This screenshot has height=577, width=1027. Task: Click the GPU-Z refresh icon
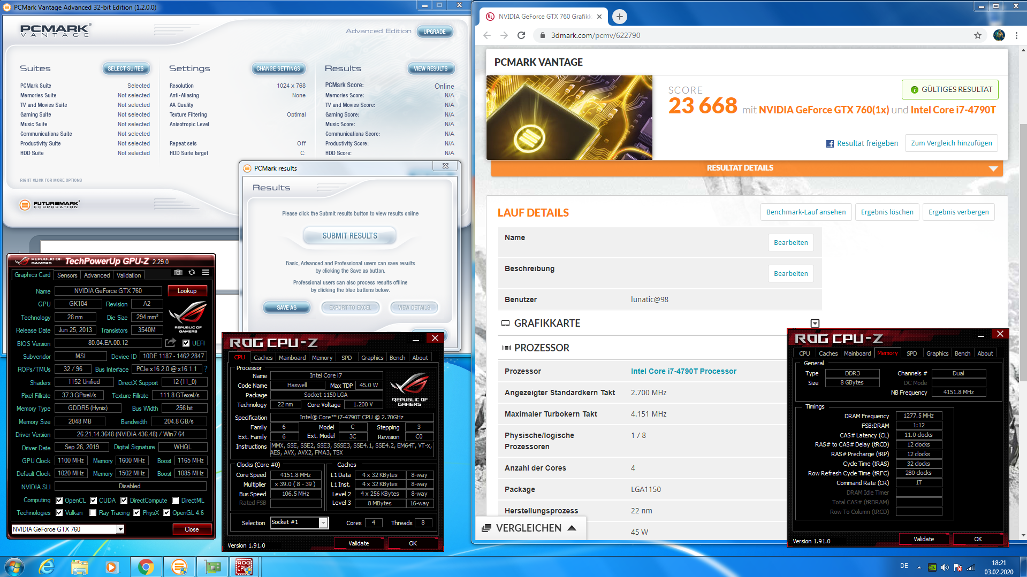(x=192, y=273)
